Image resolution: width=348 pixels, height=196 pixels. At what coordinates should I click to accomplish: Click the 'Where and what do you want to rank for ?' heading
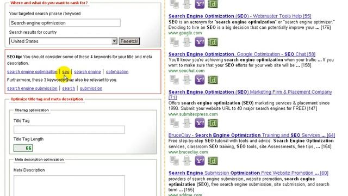click(49, 3)
